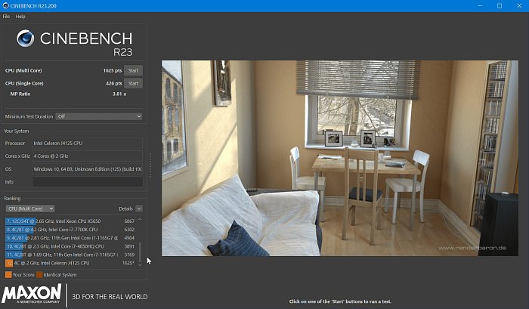This screenshot has height=309, width=529.
Task: Open the Help menu
Action: [20, 16]
